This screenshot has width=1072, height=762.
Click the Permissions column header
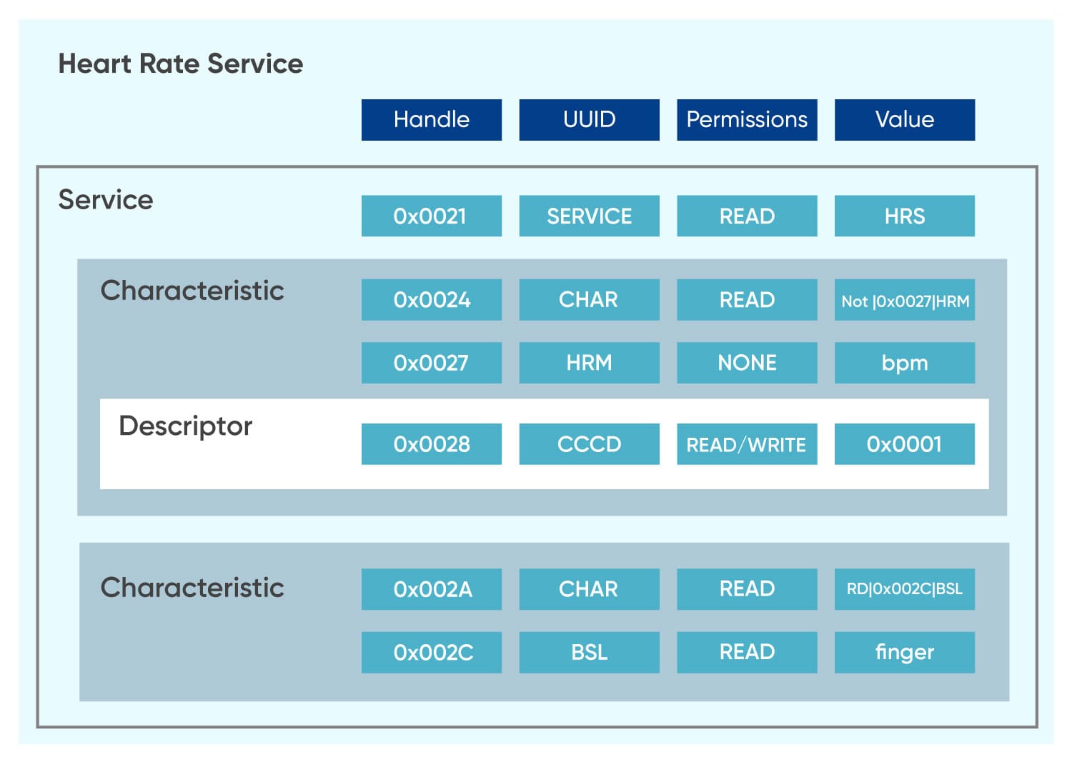747,119
